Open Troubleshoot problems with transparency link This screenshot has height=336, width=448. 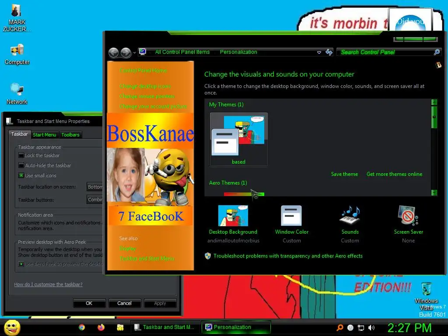tap(288, 255)
